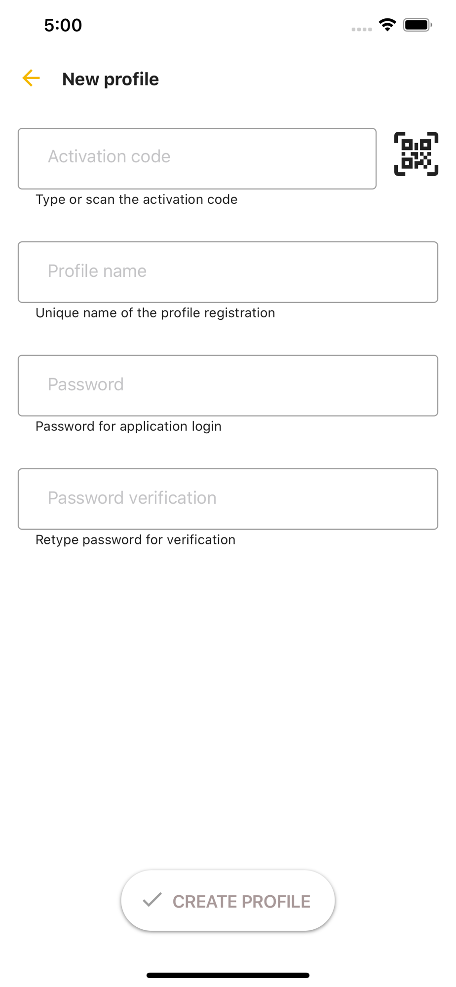Tap 'Type or scan the activation code' hint
The width and height of the screenshot is (456, 987).
tap(137, 199)
